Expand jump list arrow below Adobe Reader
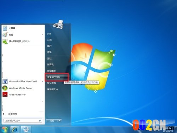Screen dimensions: 177x133 [x=42, y=101]
